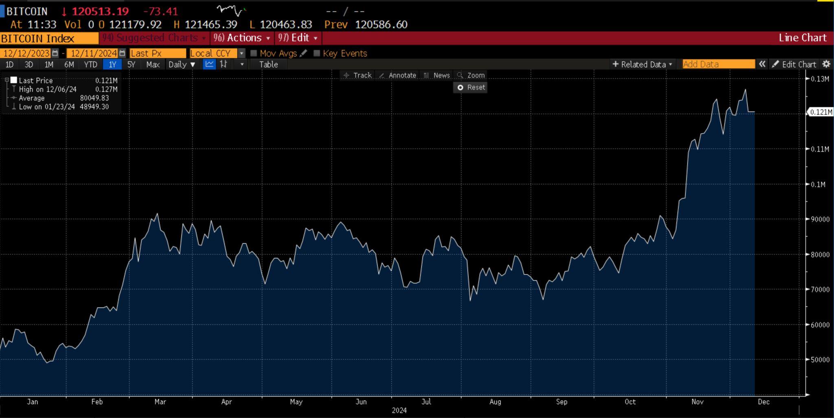Viewport: 834px width, 418px height.
Task: Open the News icon in the chart toolbar
Action: coord(426,75)
